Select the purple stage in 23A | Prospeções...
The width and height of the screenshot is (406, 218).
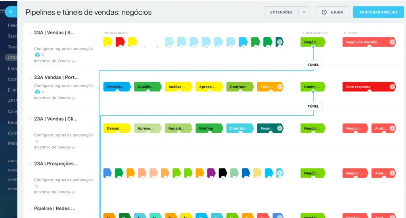(211, 173)
